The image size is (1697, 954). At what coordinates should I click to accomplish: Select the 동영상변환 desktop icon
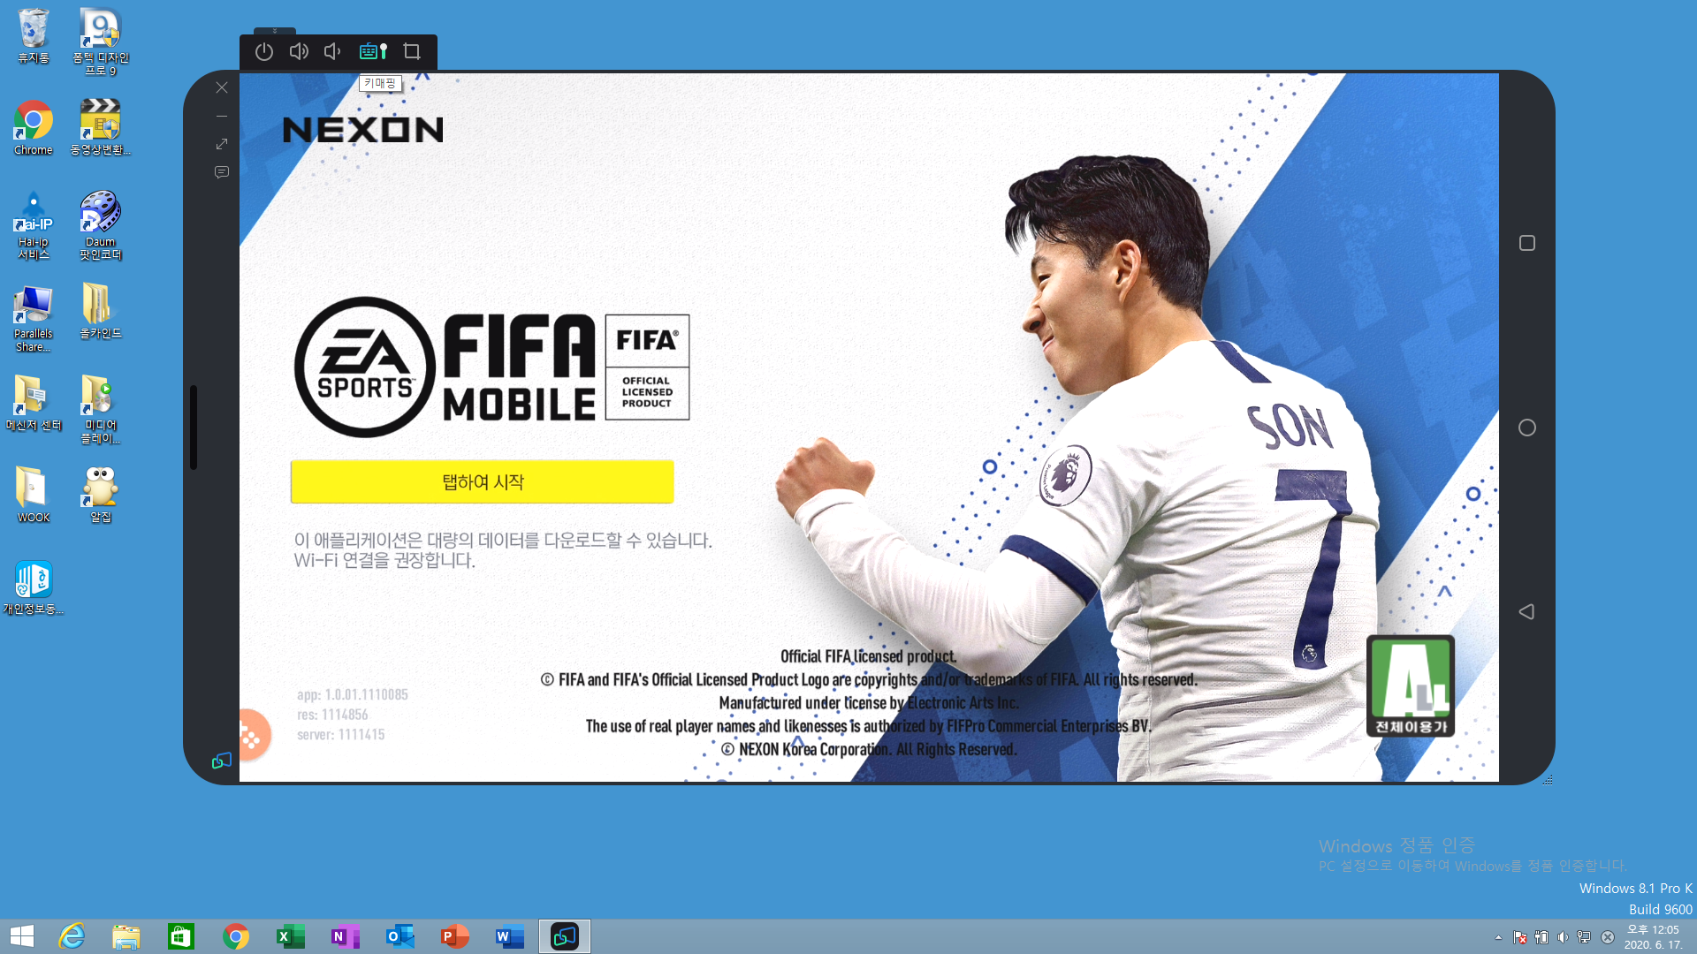pos(101,128)
